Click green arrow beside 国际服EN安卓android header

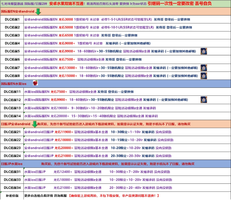tap(38, 11)
